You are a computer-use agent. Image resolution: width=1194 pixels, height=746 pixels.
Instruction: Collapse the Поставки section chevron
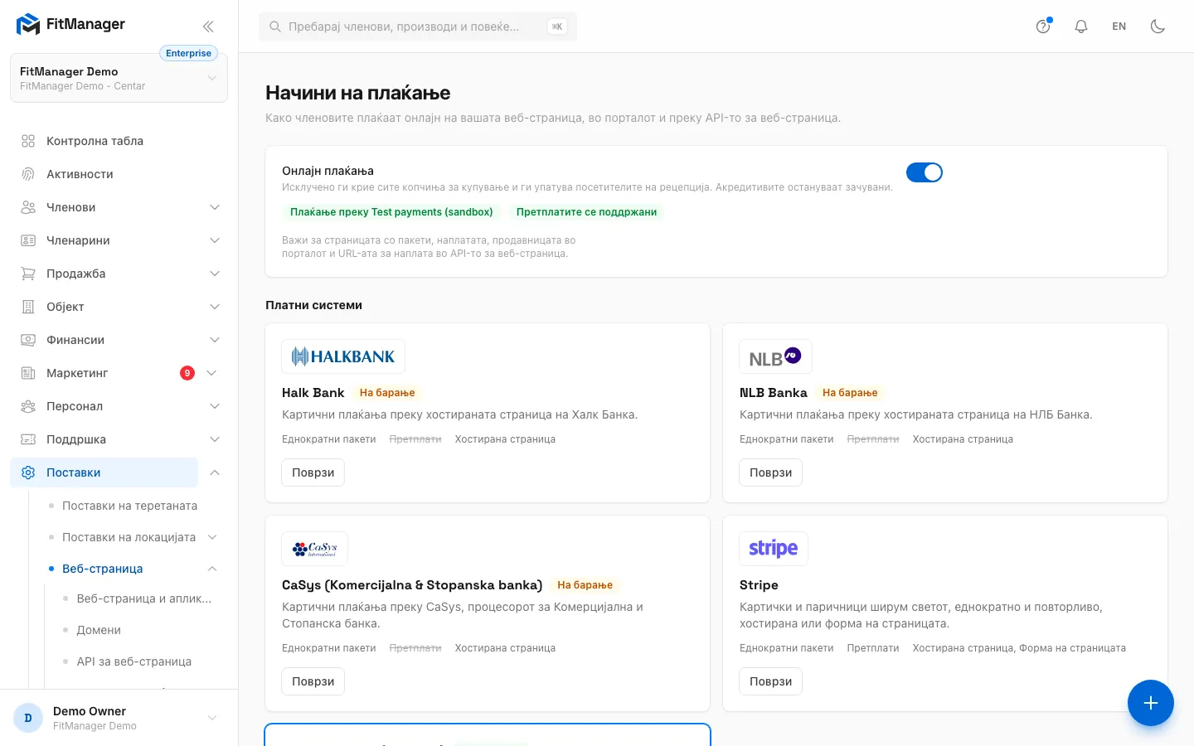215,472
